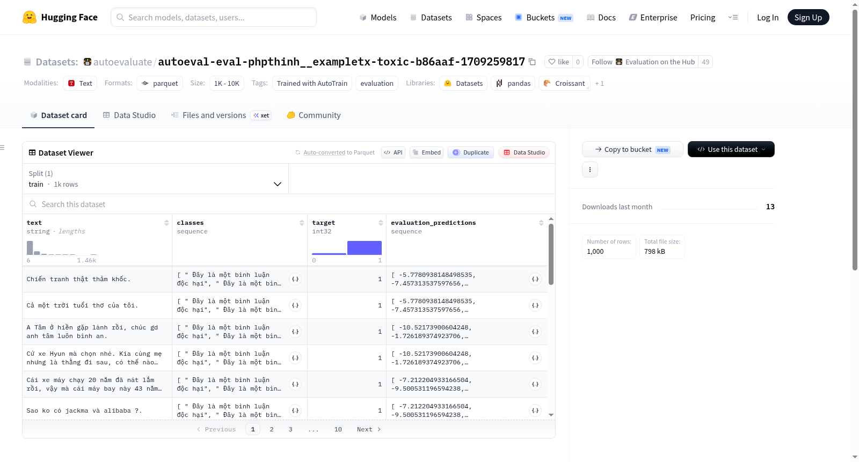Click the tallest text lengths histogram bar
Image resolution: width=859 pixels, height=462 pixels.
(x=30, y=247)
